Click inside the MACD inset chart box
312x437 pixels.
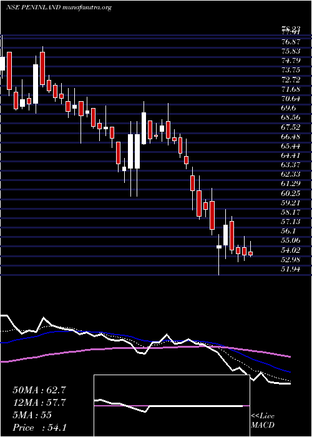172,406
